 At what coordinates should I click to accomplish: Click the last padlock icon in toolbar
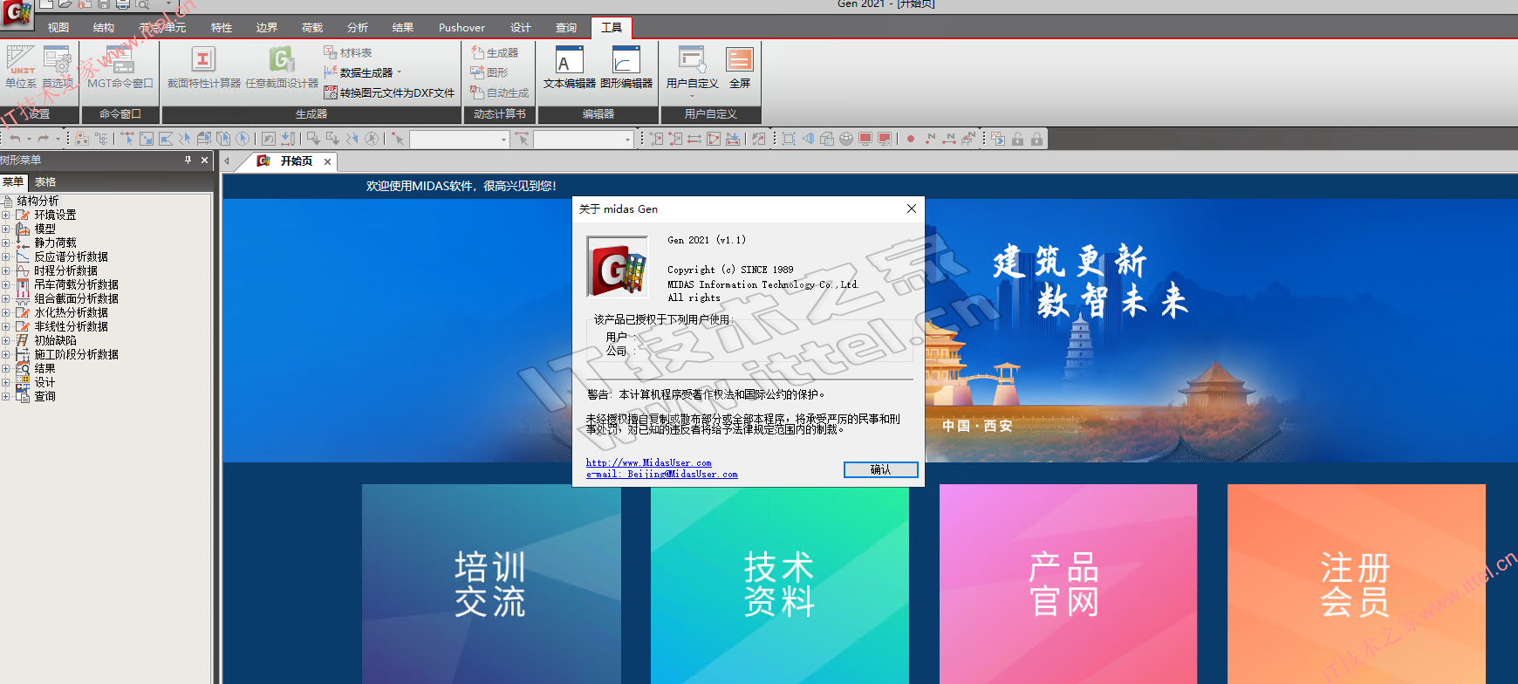click(x=1036, y=139)
